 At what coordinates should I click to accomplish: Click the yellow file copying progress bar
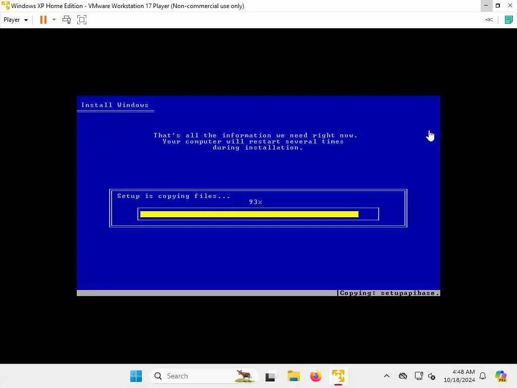click(x=249, y=214)
